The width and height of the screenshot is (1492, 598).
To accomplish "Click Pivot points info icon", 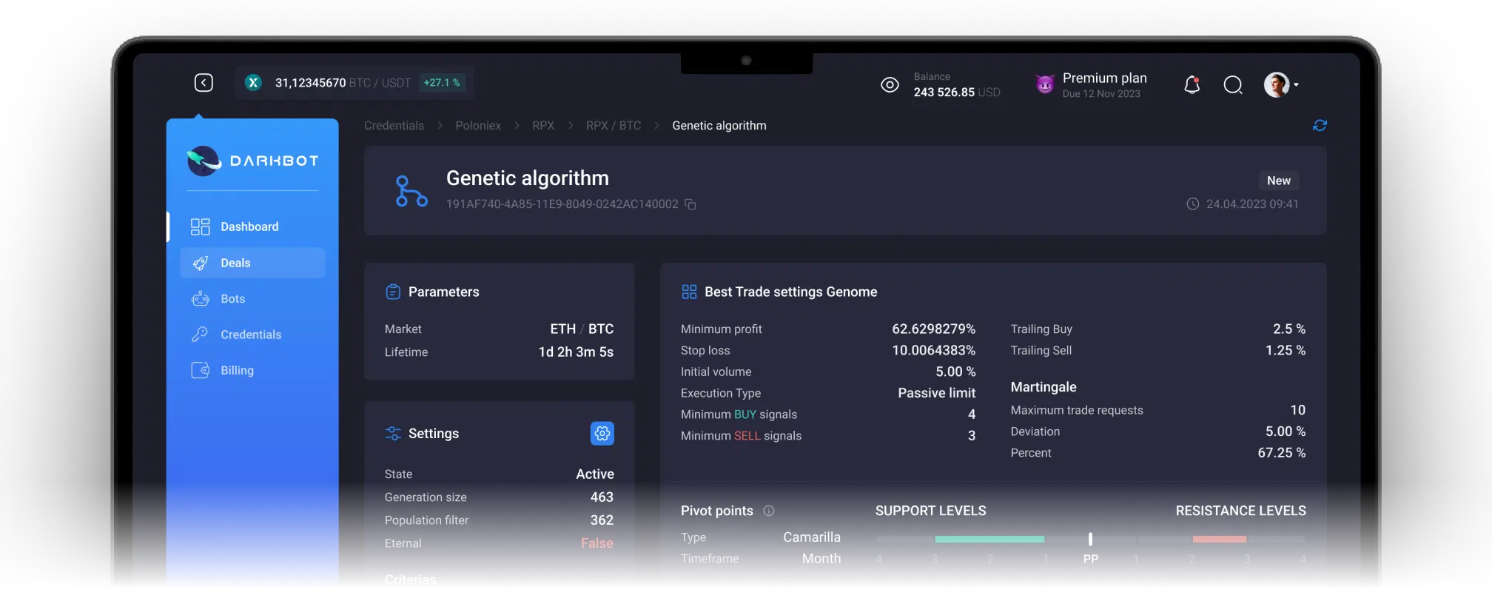I will pyautogui.click(x=769, y=511).
